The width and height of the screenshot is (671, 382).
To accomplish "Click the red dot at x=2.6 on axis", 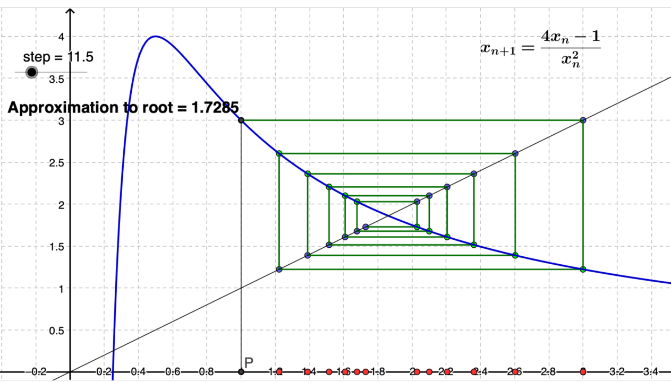I will 515,371.
